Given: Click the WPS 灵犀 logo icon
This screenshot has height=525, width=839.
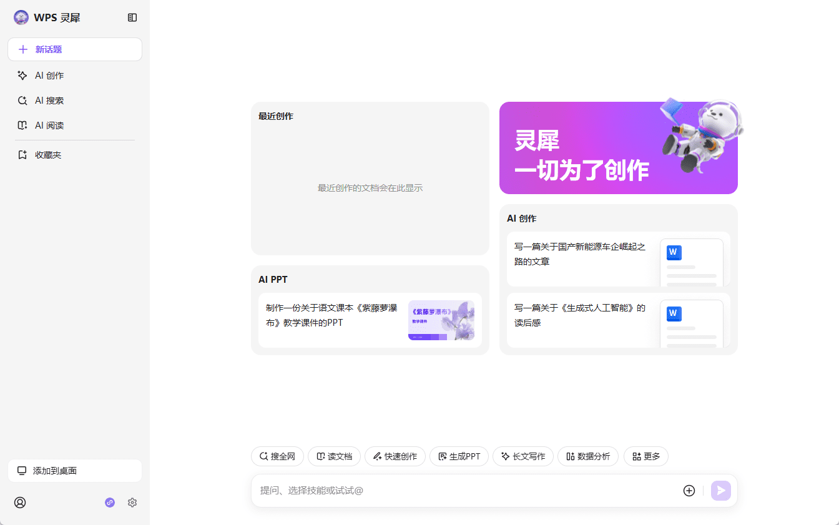Looking at the screenshot, I should click(21, 17).
